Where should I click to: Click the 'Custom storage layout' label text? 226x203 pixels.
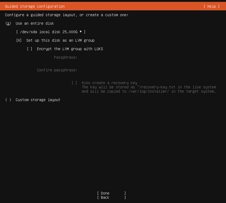[x=38, y=100]
